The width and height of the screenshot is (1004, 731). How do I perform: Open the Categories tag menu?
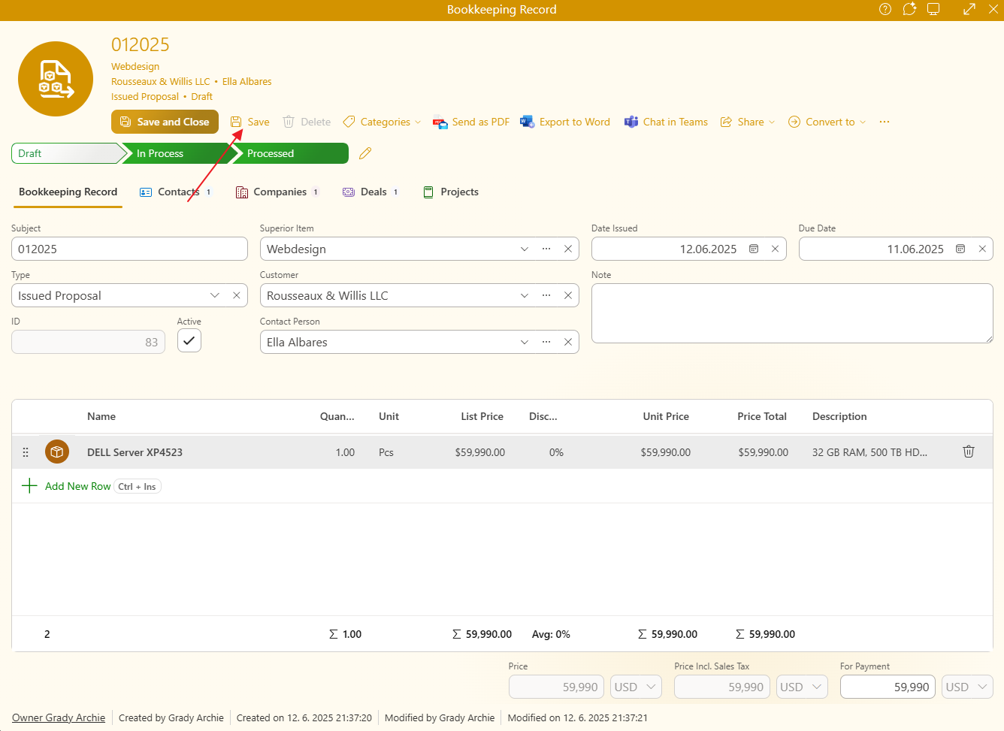[x=382, y=122]
